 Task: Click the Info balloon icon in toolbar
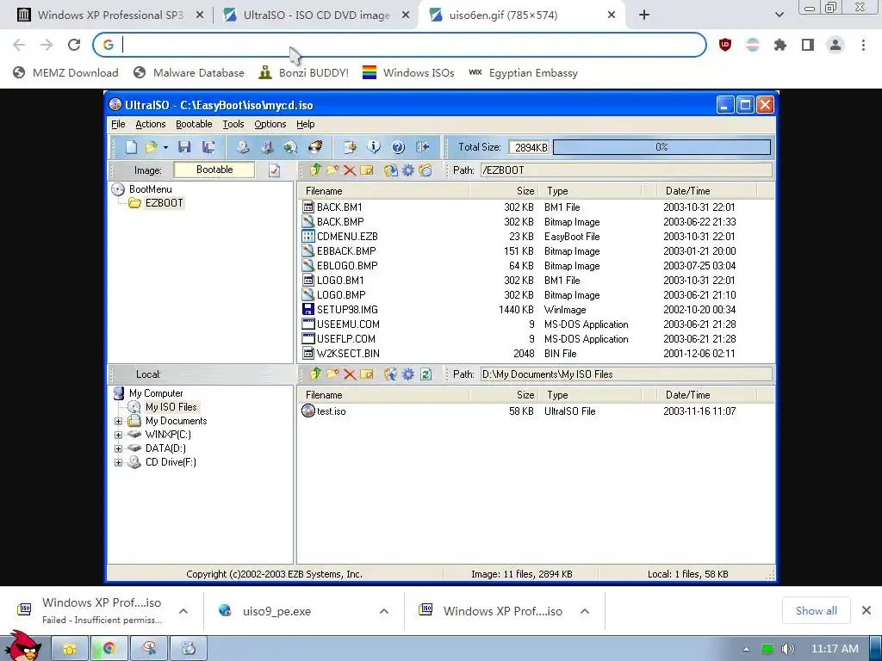pos(374,147)
